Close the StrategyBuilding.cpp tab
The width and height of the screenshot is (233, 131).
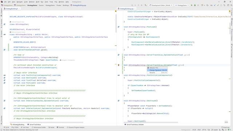pyautogui.click(x=135, y=9)
